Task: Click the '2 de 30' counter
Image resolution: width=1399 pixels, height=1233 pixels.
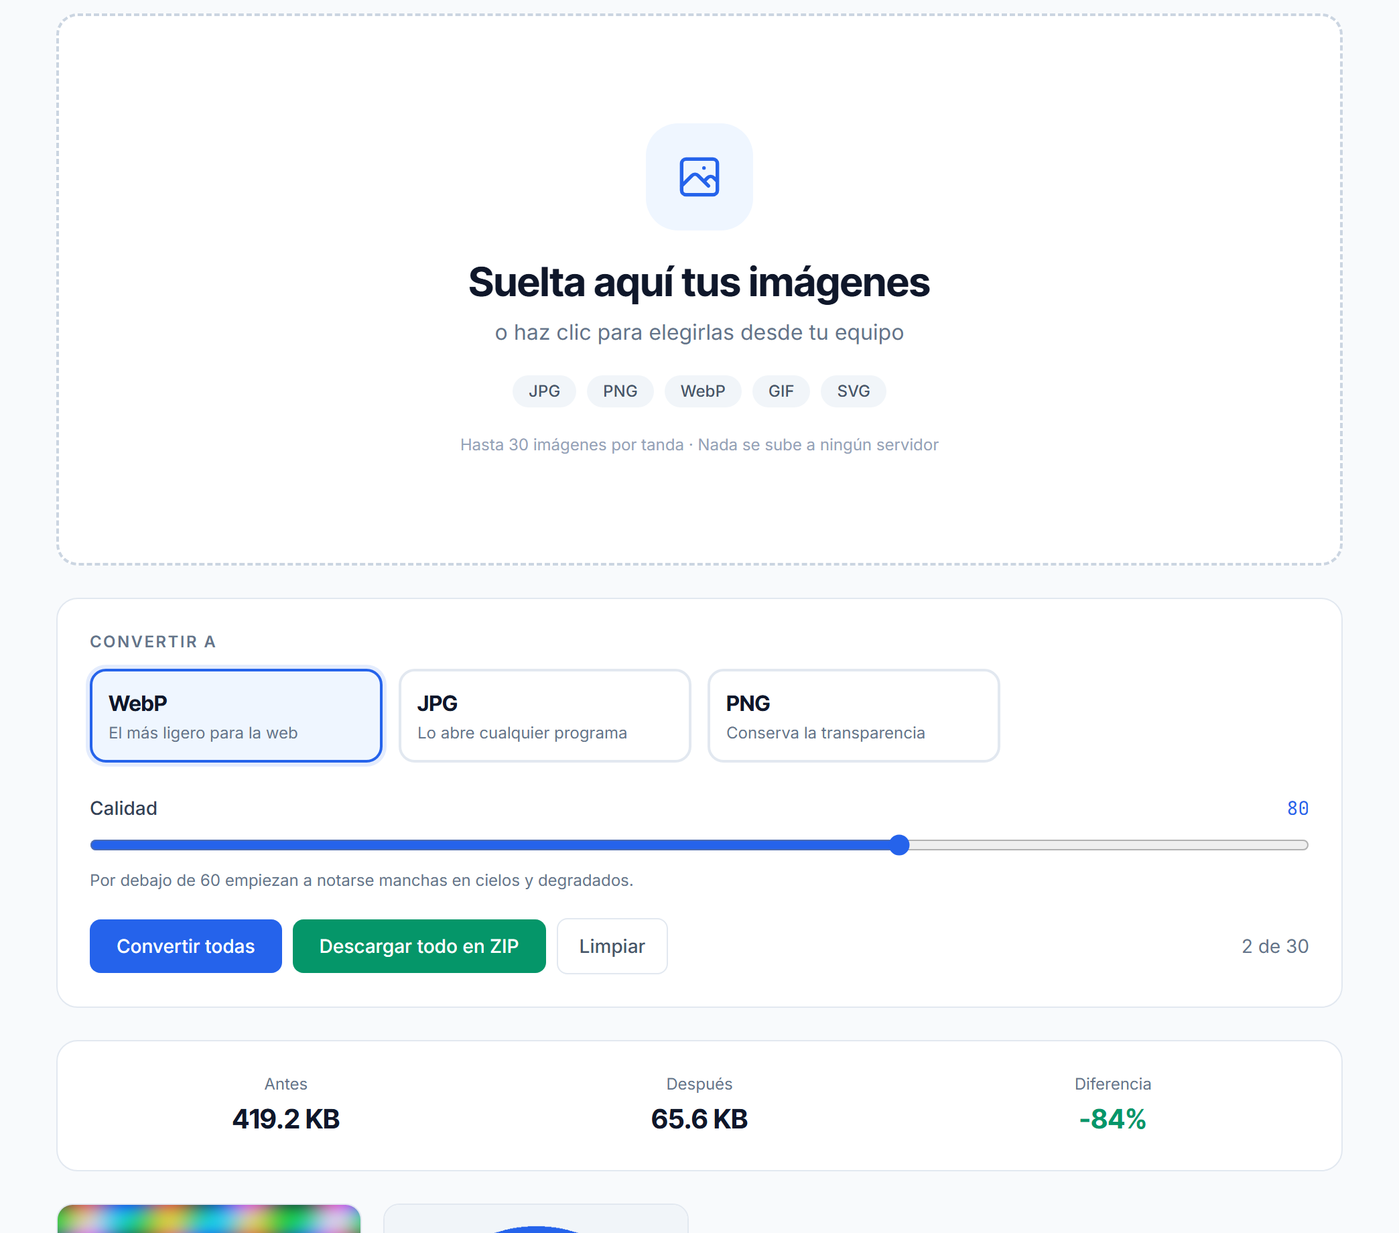Action: pyautogui.click(x=1275, y=946)
